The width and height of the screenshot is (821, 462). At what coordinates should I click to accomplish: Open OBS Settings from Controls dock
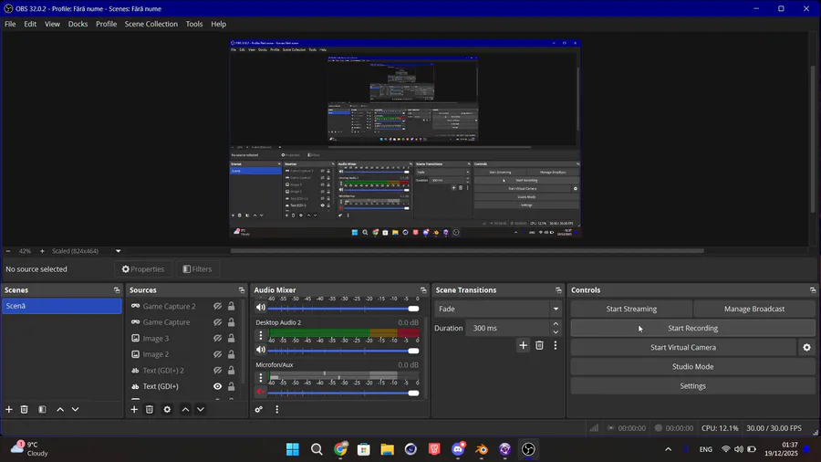(692, 386)
